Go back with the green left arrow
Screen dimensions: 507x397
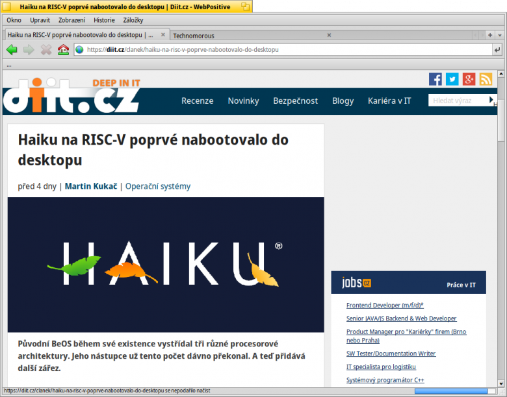pos(12,50)
